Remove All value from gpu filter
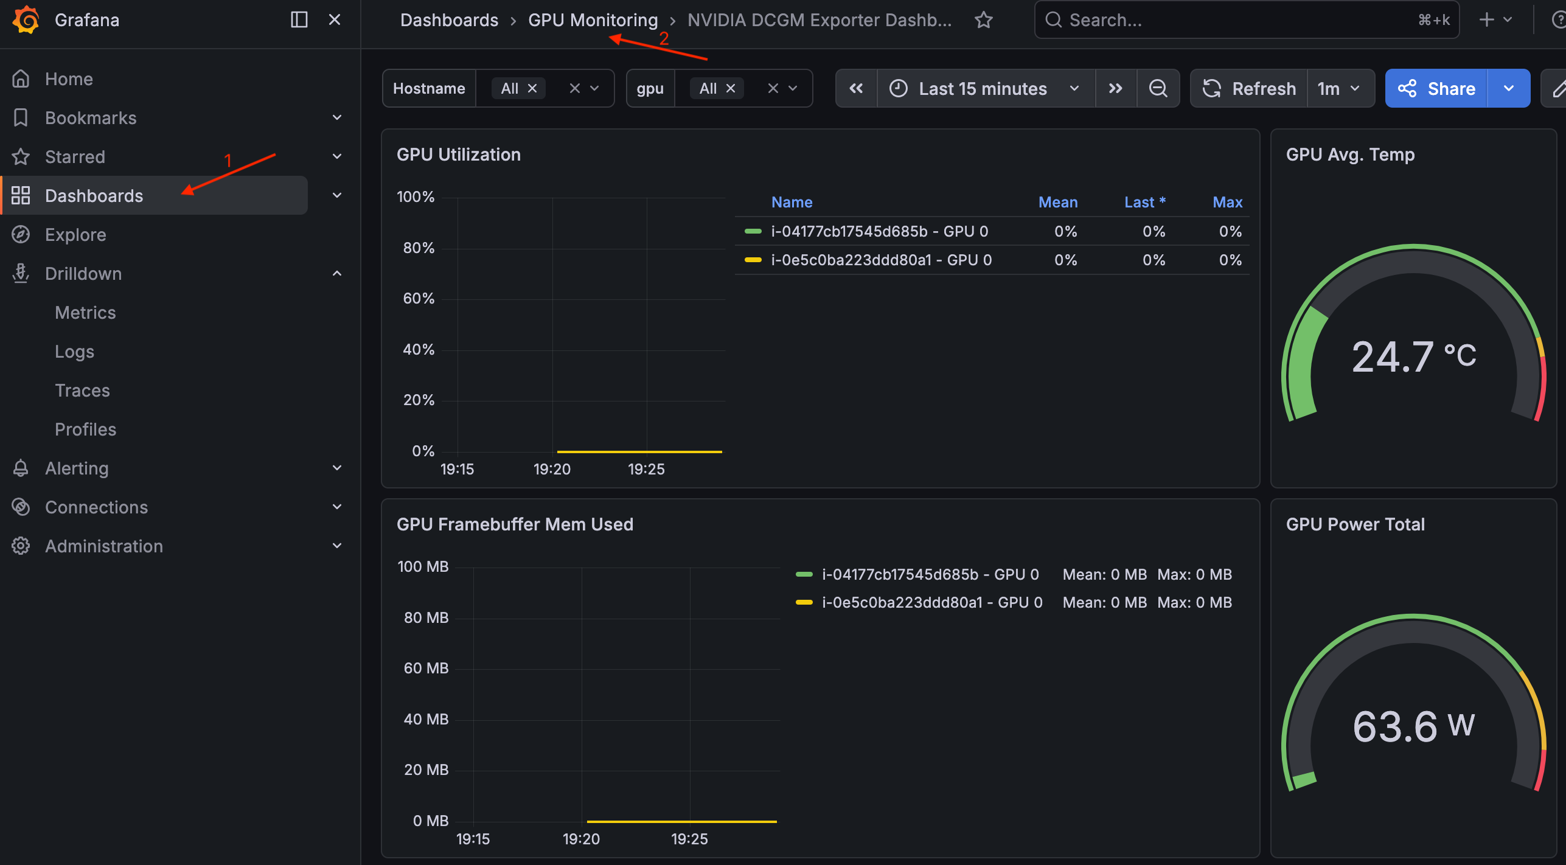This screenshot has width=1566, height=865. [x=731, y=89]
